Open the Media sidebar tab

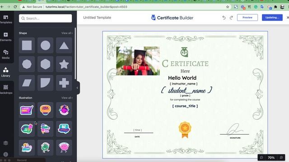6,54
